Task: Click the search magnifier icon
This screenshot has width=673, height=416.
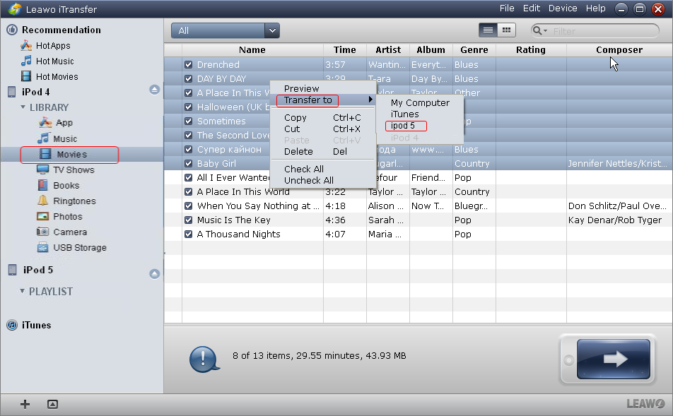Action: 537,30
